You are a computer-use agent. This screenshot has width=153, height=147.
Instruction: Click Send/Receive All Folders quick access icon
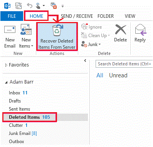[18, 6]
